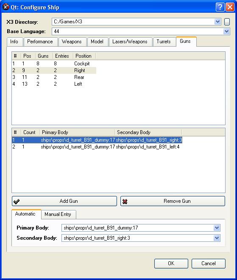Switch to the Performance tab

(40, 42)
